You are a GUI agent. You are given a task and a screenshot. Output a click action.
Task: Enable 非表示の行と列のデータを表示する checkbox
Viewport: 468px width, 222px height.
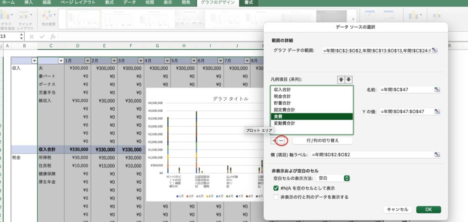[276, 197]
